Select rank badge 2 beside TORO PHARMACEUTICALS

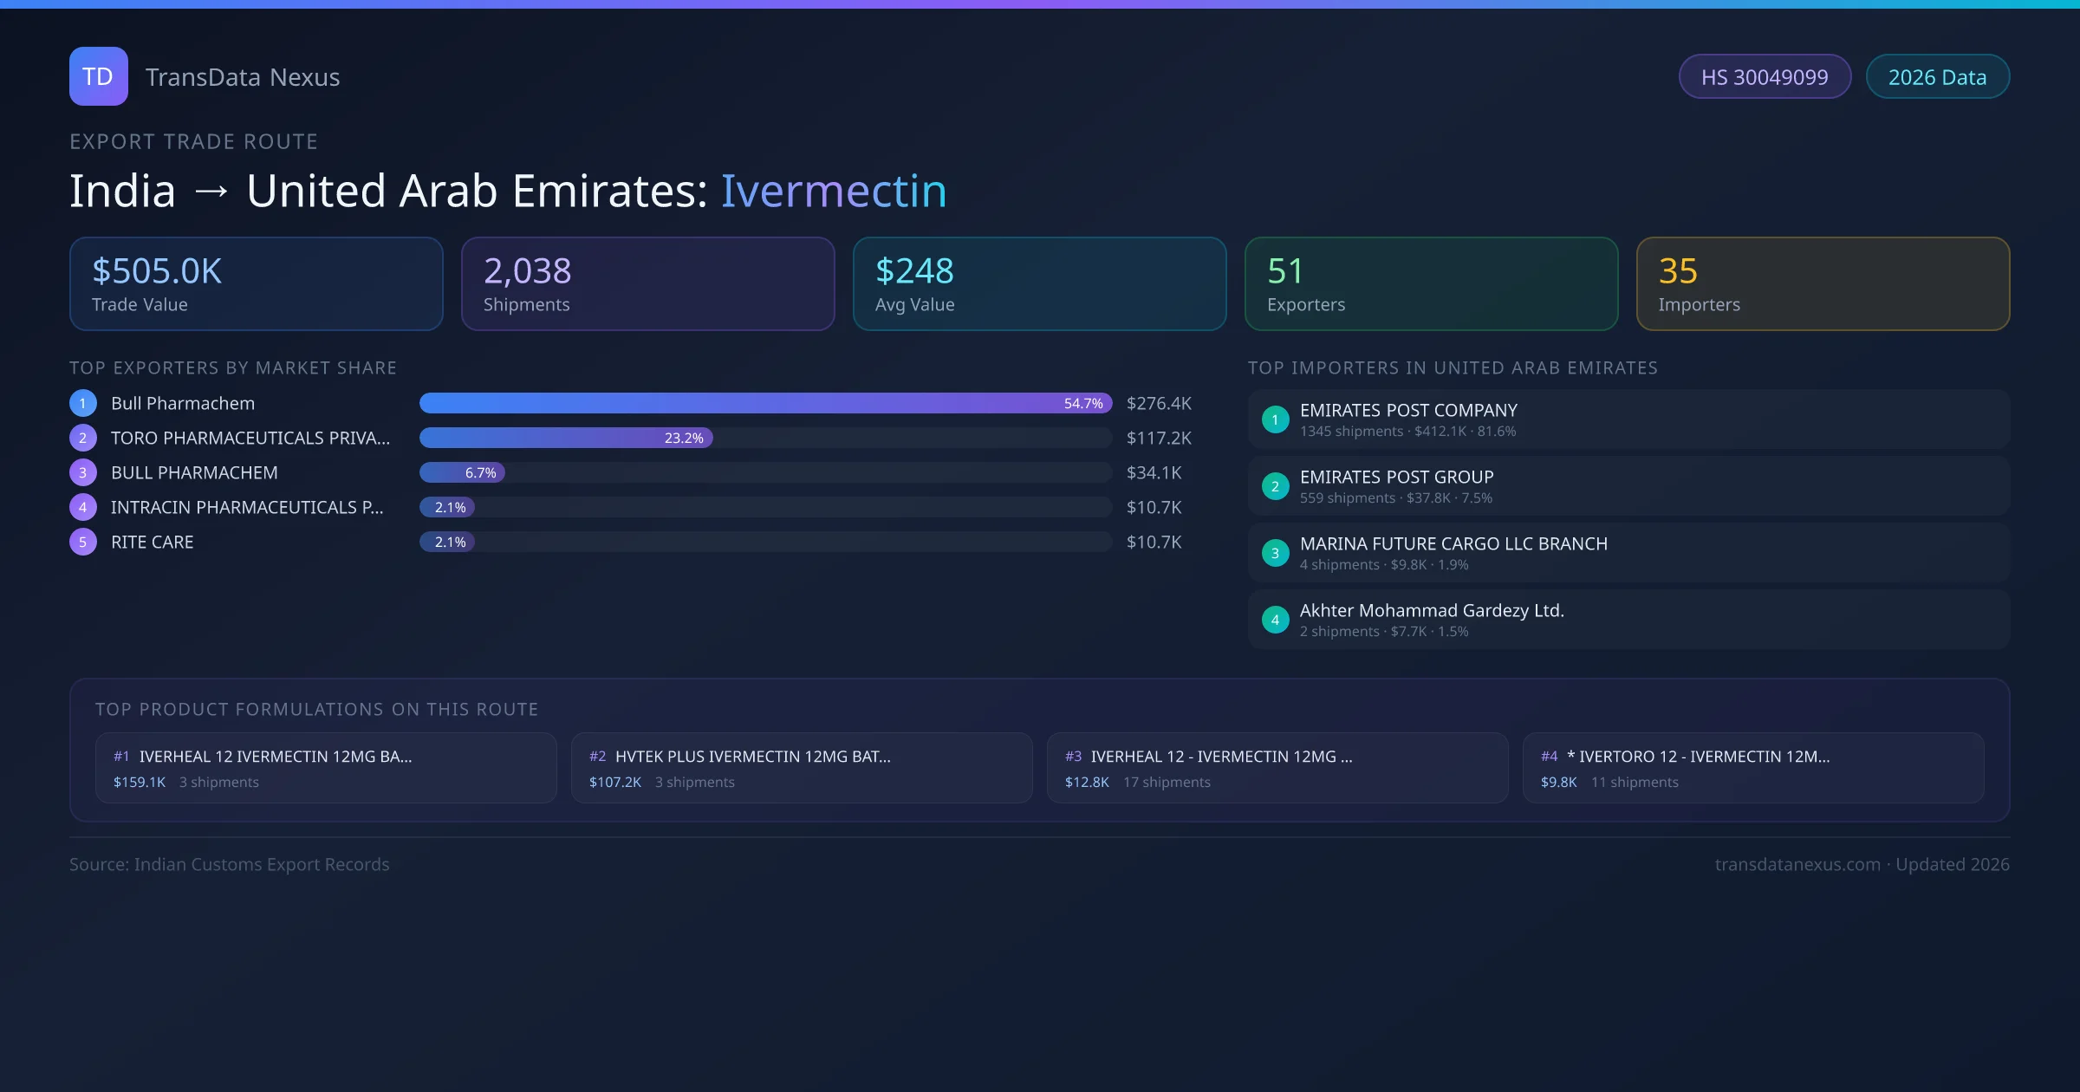click(82, 438)
